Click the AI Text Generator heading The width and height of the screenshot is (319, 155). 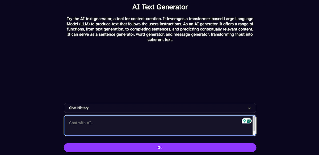tap(160, 7)
